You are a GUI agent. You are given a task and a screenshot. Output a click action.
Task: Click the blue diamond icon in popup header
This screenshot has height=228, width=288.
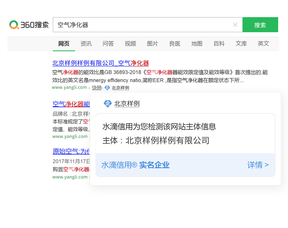point(108,103)
